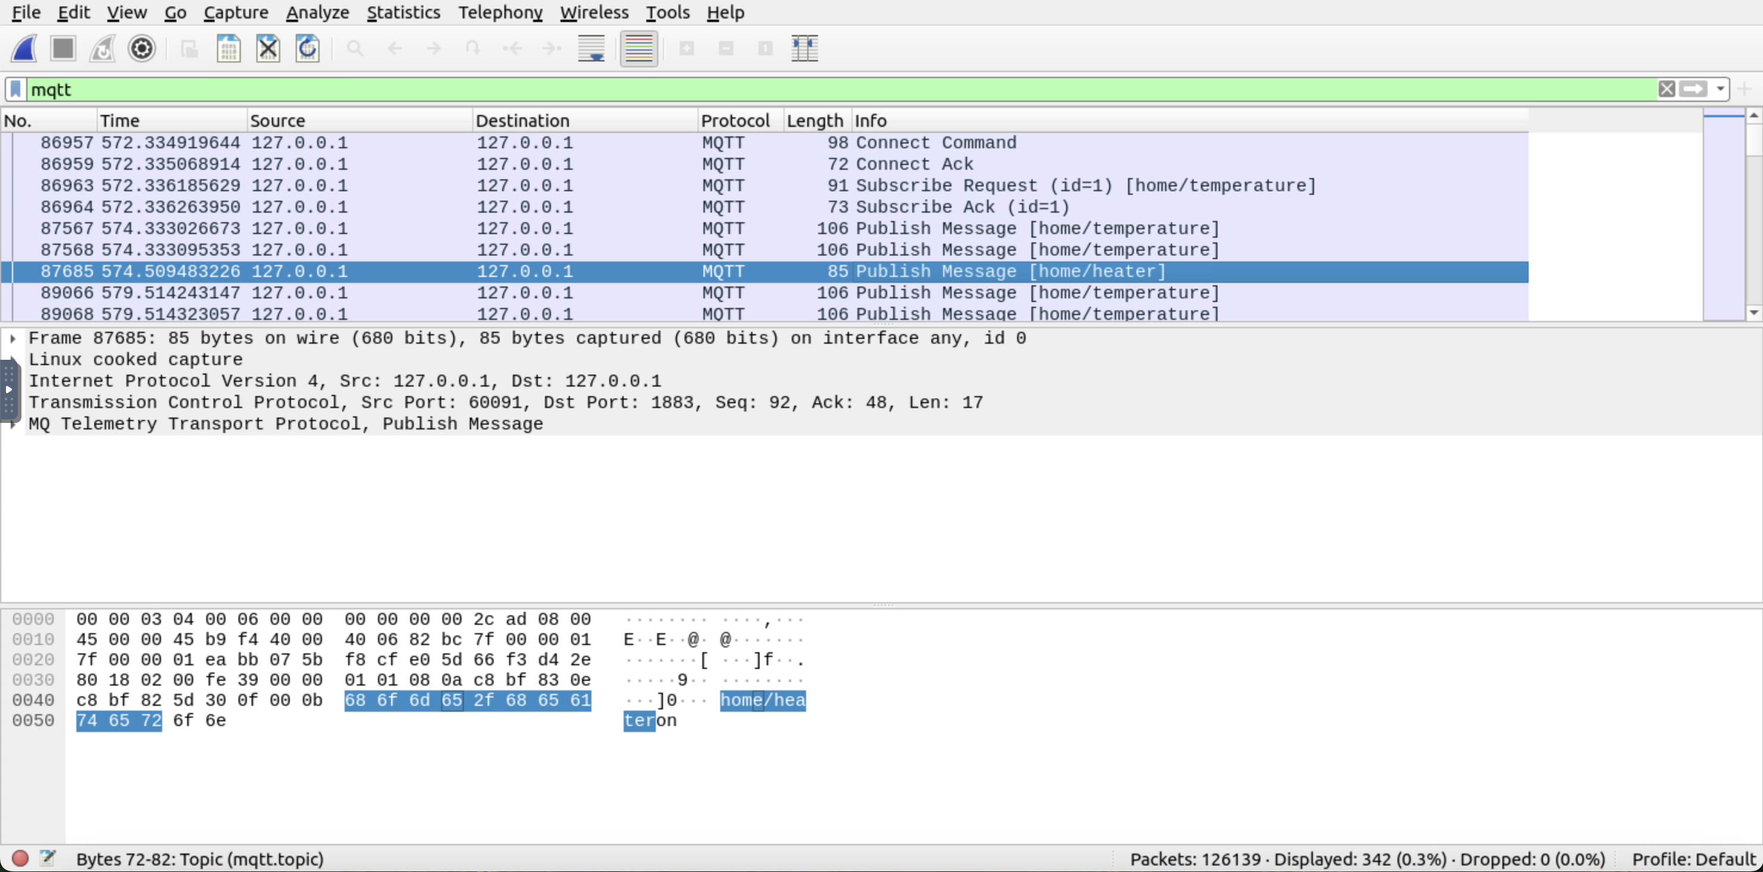Open capture options gear icon
1763x872 pixels.
(142, 49)
